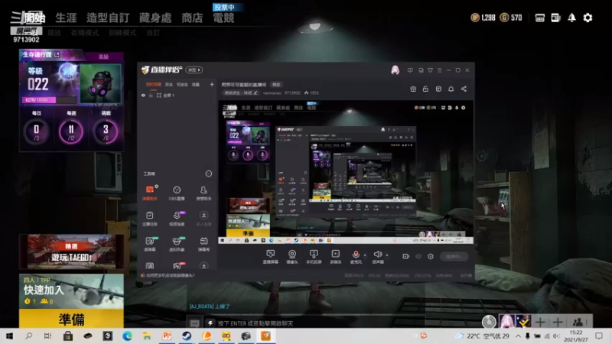Open the 视频连麦 microphone tool
612x344 pixels.
(x=177, y=219)
